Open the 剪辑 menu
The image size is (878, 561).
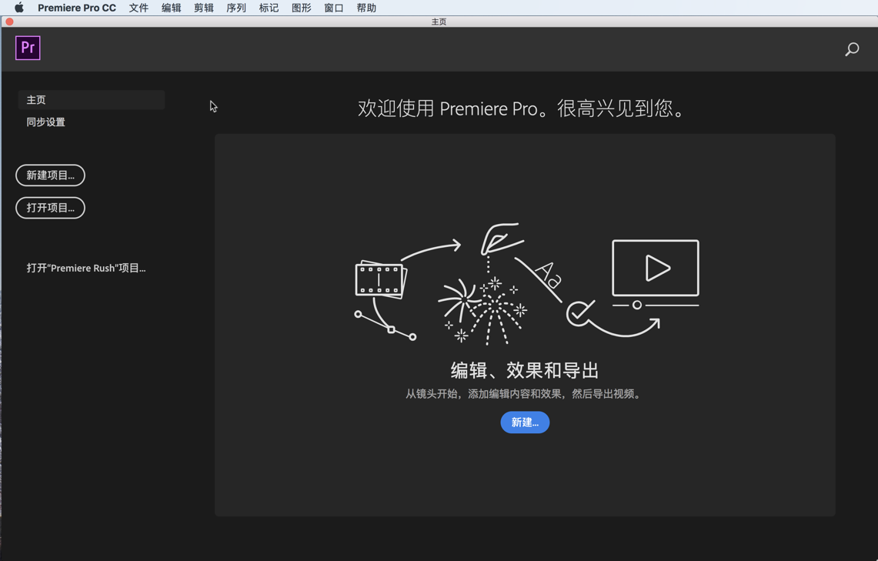[x=204, y=8]
